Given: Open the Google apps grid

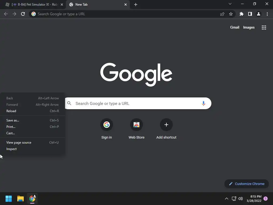Looking at the screenshot, I should pyautogui.click(x=264, y=27).
